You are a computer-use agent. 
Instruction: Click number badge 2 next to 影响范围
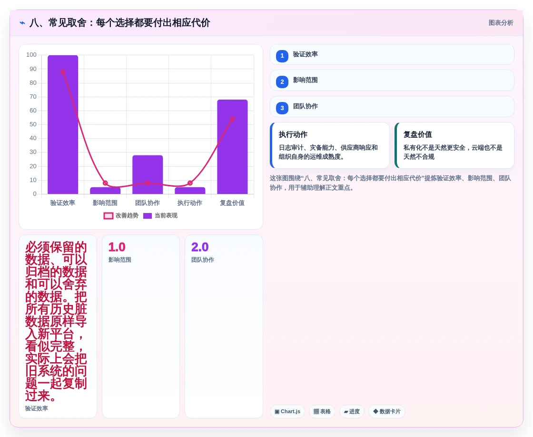point(282,81)
